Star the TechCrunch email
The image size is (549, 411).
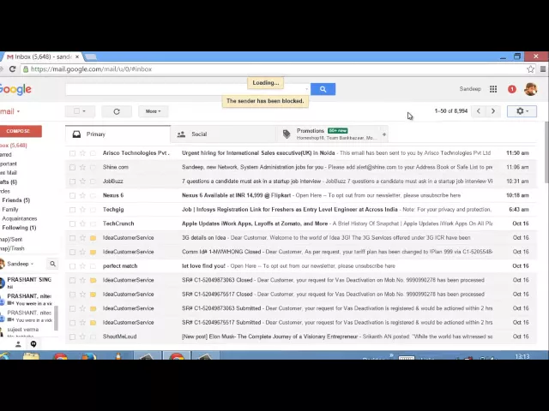[82, 223]
